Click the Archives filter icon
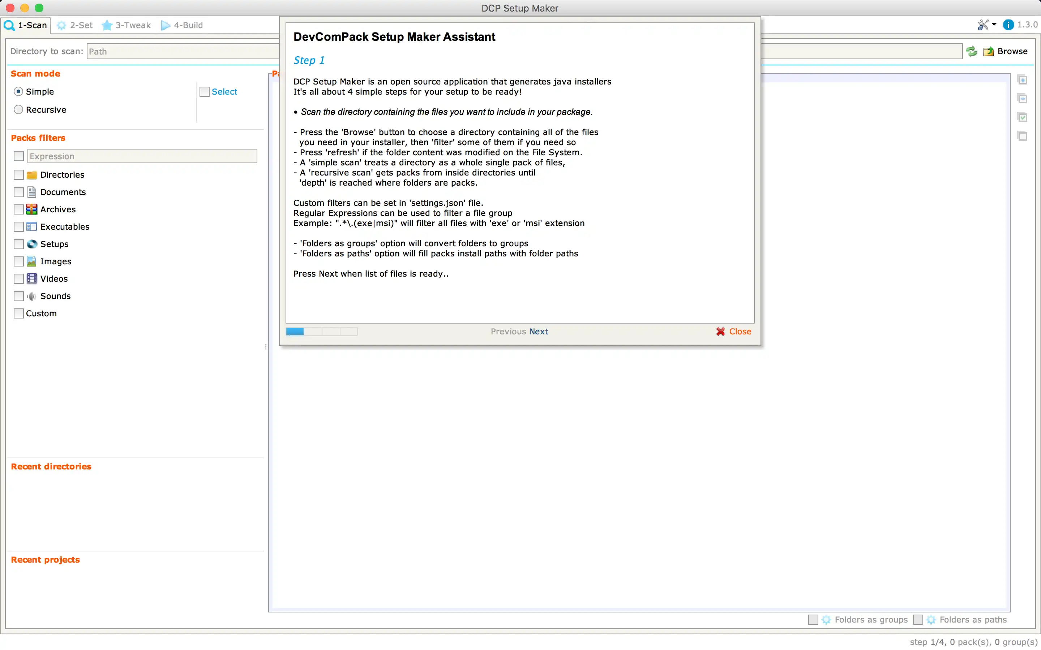Screen dimensions: 1041x650 (31, 209)
